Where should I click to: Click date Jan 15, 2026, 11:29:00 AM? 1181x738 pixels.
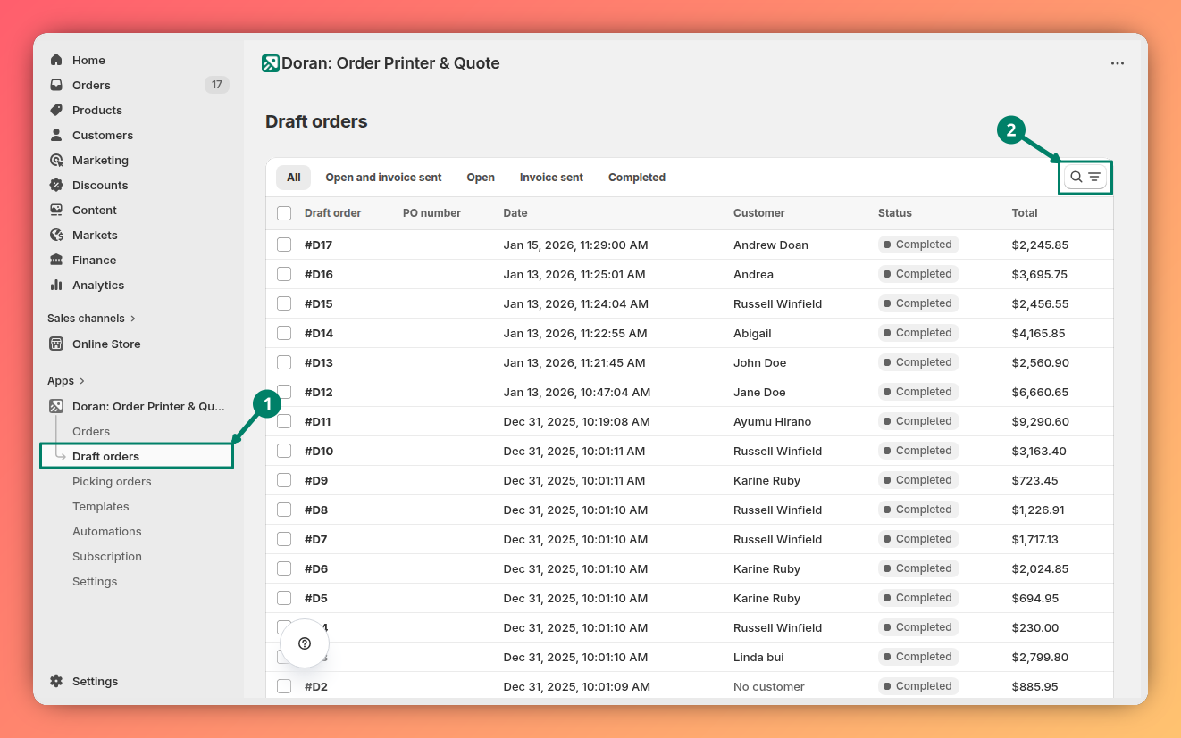[575, 245]
